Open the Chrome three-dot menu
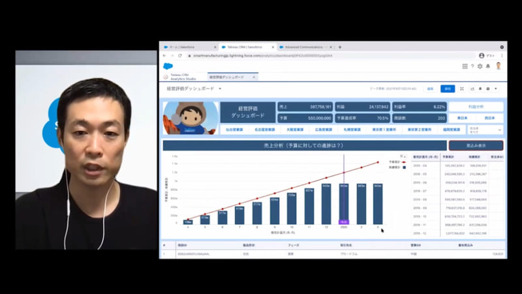This screenshot has width=522, height=294. (502, 55)
